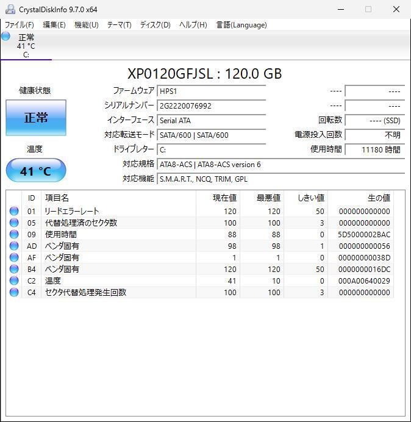Select the 代替処理済のセクタ数 attribute row

pos(200,223)
